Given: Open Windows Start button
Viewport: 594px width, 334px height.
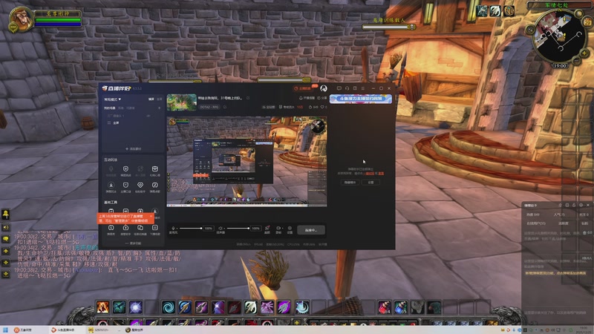Looking at the screenshot, I should [x=5, y=330].
